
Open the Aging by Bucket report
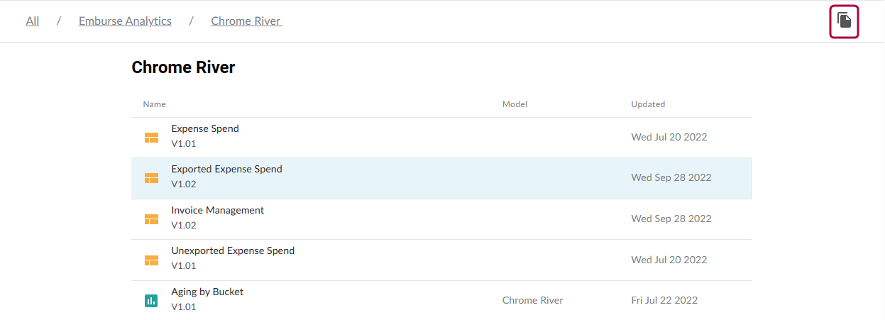point(207,292)
